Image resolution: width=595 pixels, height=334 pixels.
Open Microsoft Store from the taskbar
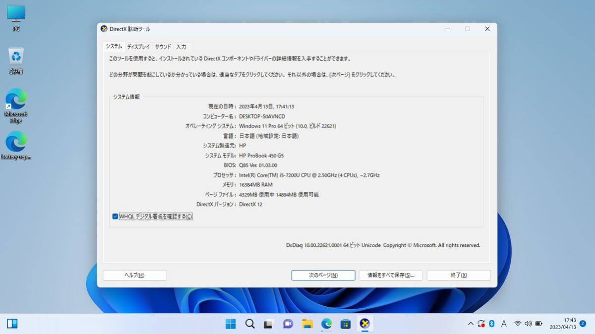(x=346, y=324)
